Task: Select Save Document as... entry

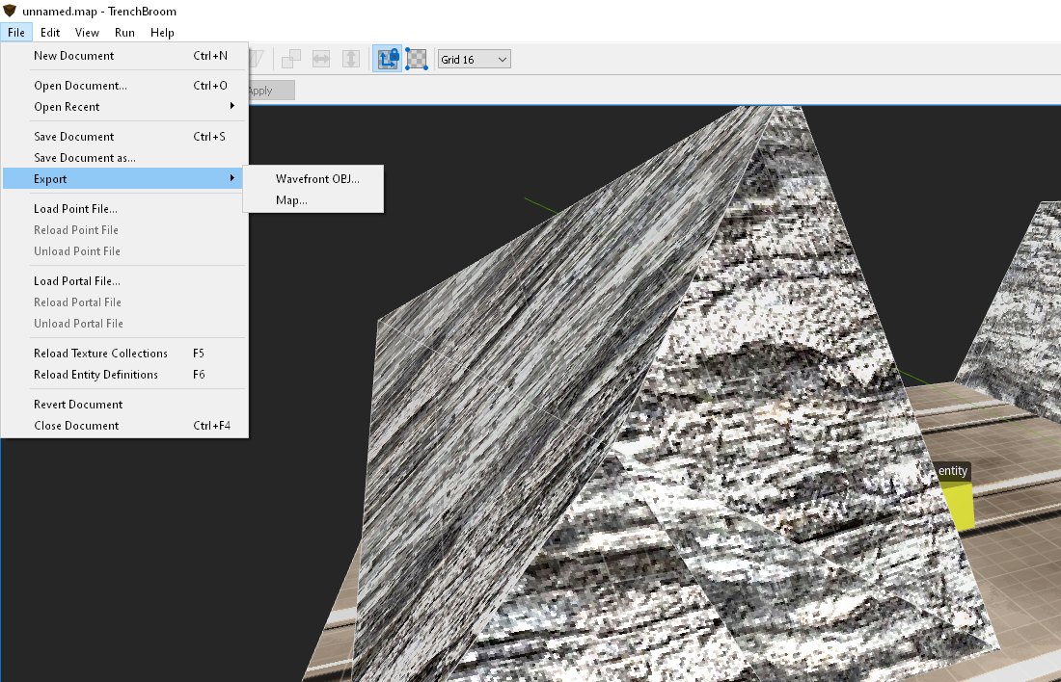Action: tap(85, 158)
